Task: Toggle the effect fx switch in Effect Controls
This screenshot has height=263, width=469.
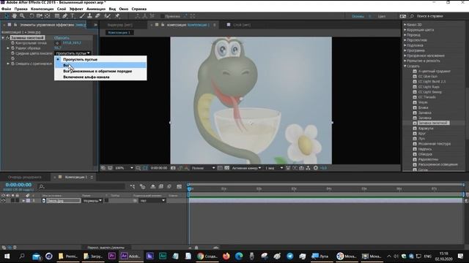Action: (8, 38)
